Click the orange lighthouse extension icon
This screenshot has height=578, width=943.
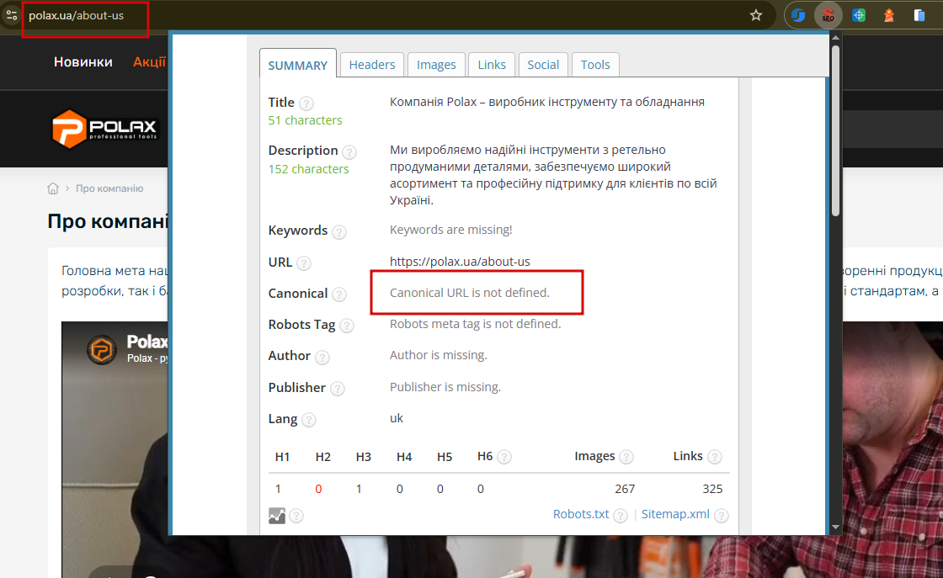pos(889,16)
